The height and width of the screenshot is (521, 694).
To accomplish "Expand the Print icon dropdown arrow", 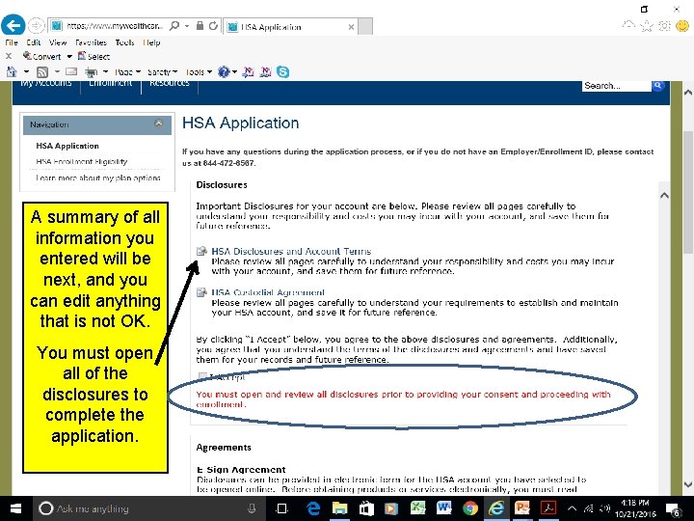I will pyautogui.click(x=105, y=71).
